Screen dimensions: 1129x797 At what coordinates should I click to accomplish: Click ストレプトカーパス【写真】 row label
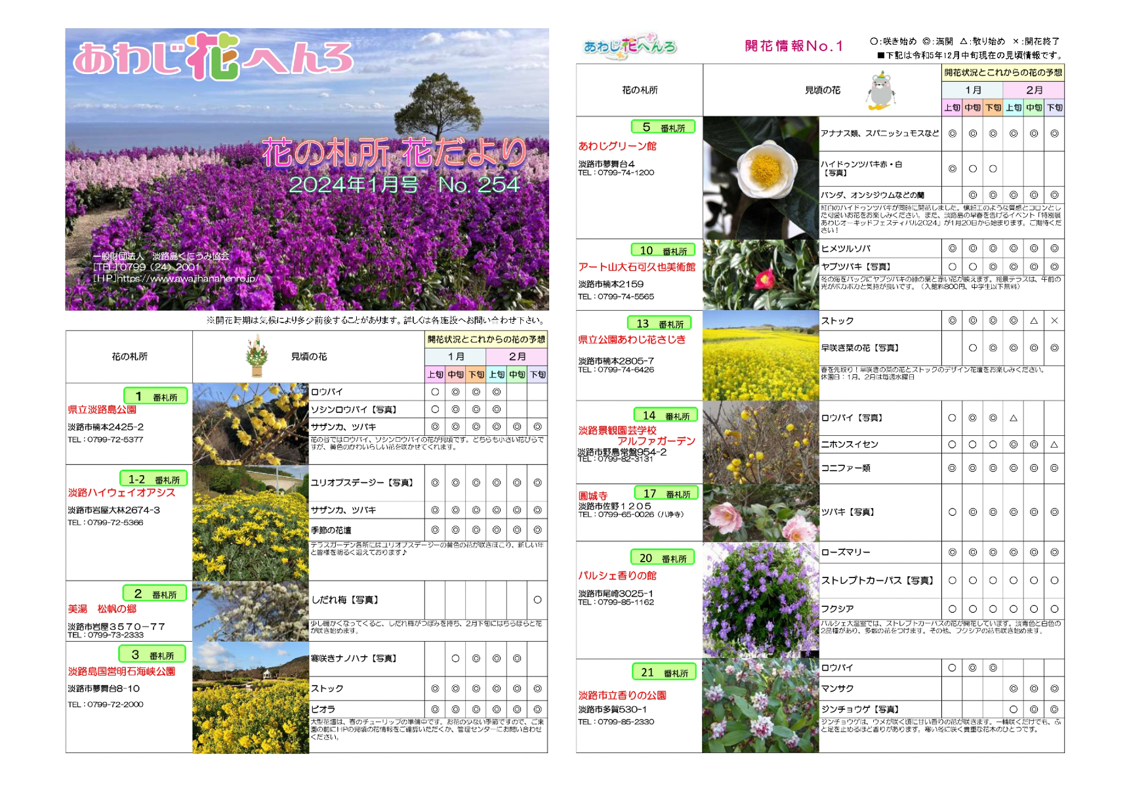(x=877, y=581)
